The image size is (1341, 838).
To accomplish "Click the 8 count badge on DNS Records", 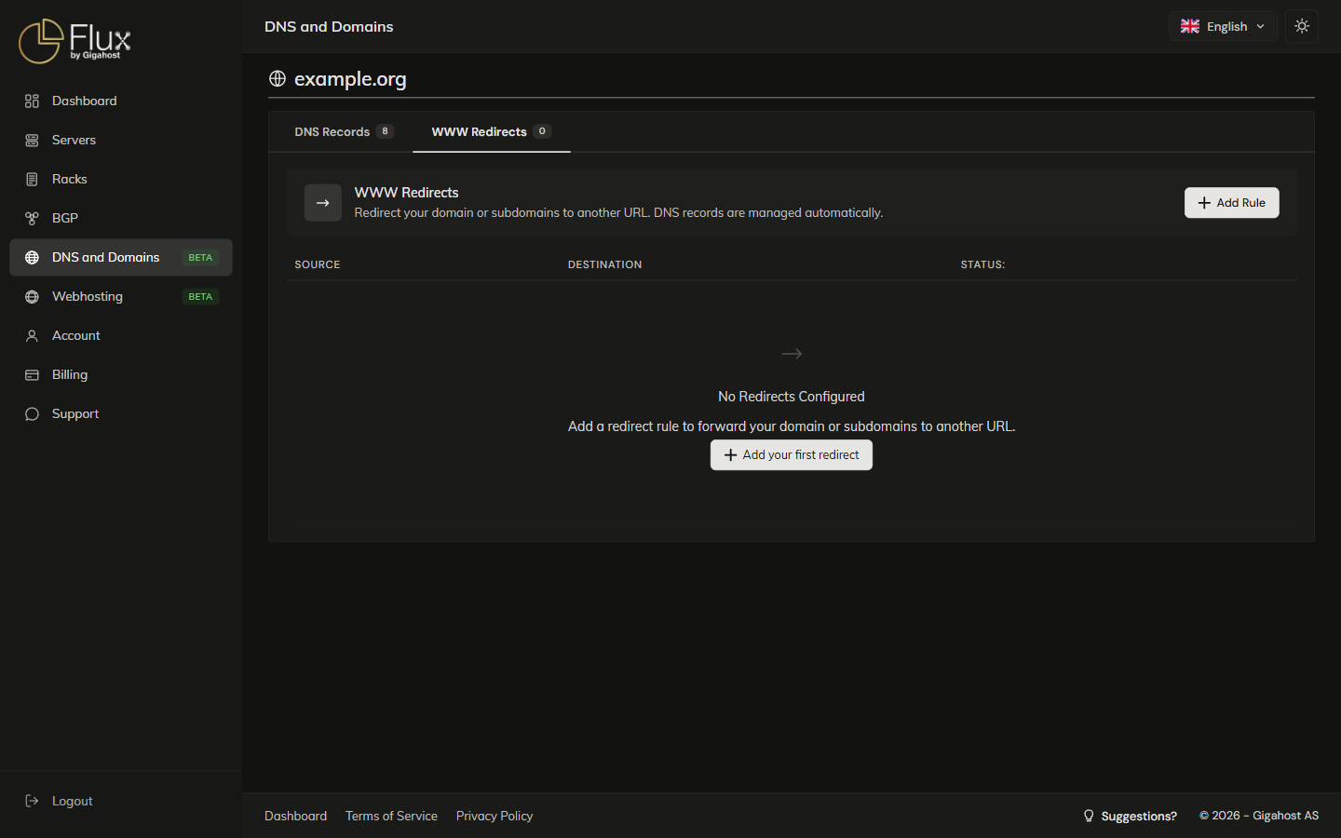I will 385,131.
